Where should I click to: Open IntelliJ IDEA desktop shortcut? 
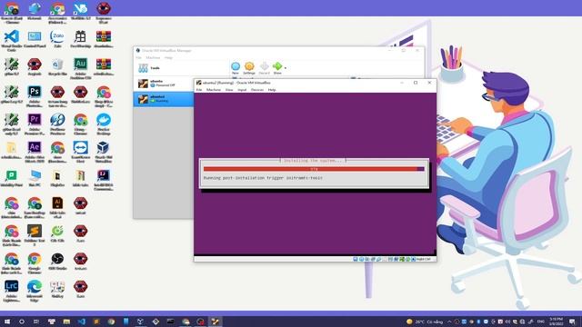click(x=104, y=179)
